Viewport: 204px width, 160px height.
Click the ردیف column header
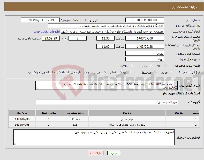196,113
